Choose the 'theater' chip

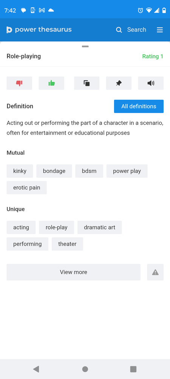tap(67, 244)
